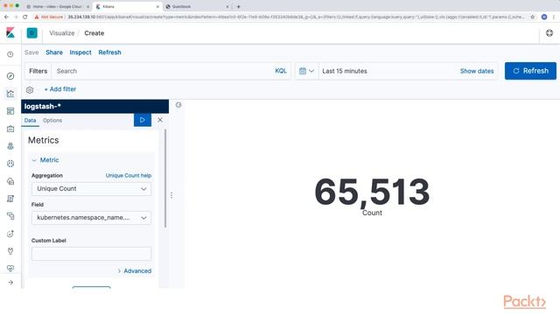Click the Search query input

(x=163, y=71)
